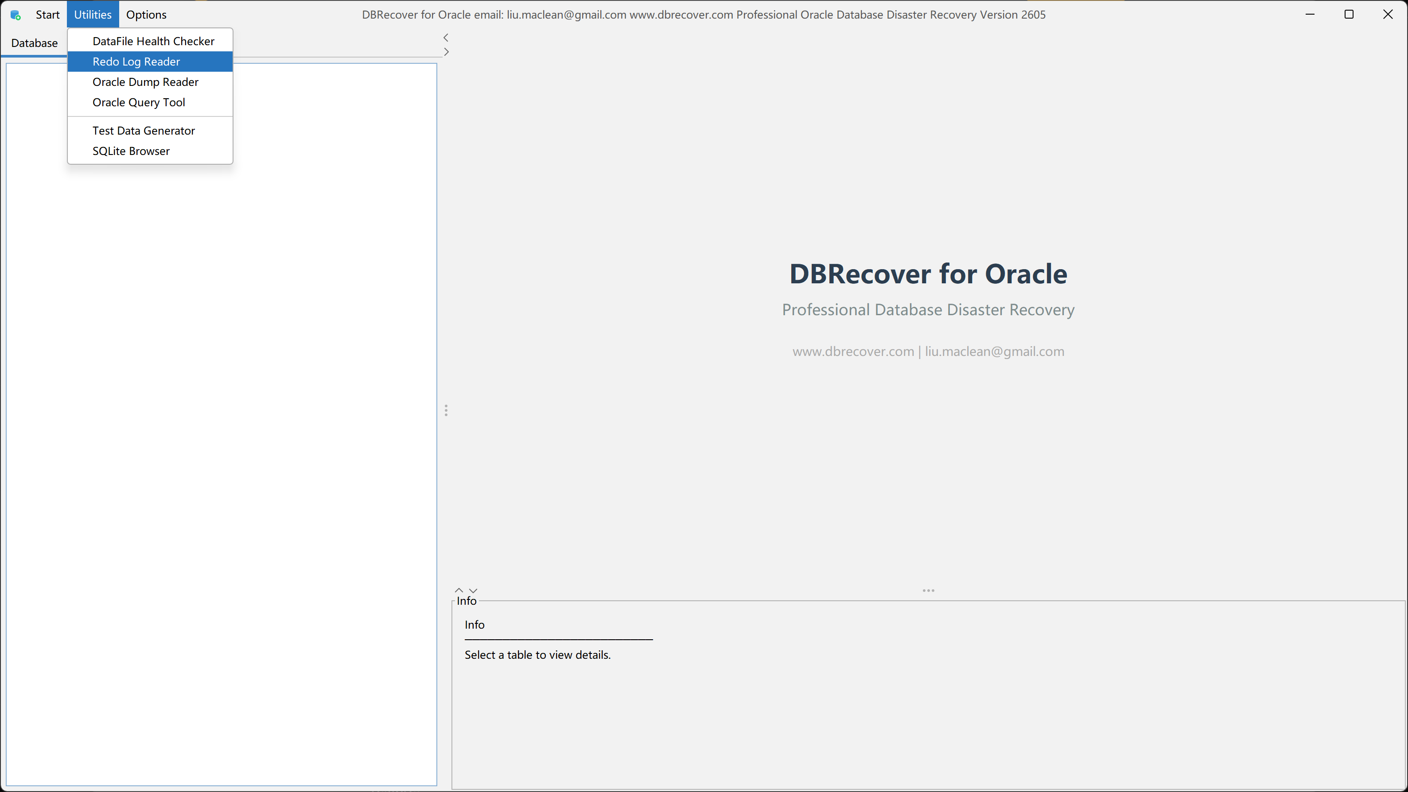Viewport: 1408px width, 792px height.
Task: Close the DBRecover window
Action: coord(1387,15)
